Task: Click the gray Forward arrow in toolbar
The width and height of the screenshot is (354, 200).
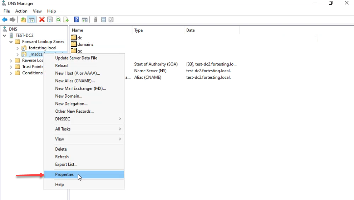Action: [x=12, y=20]
